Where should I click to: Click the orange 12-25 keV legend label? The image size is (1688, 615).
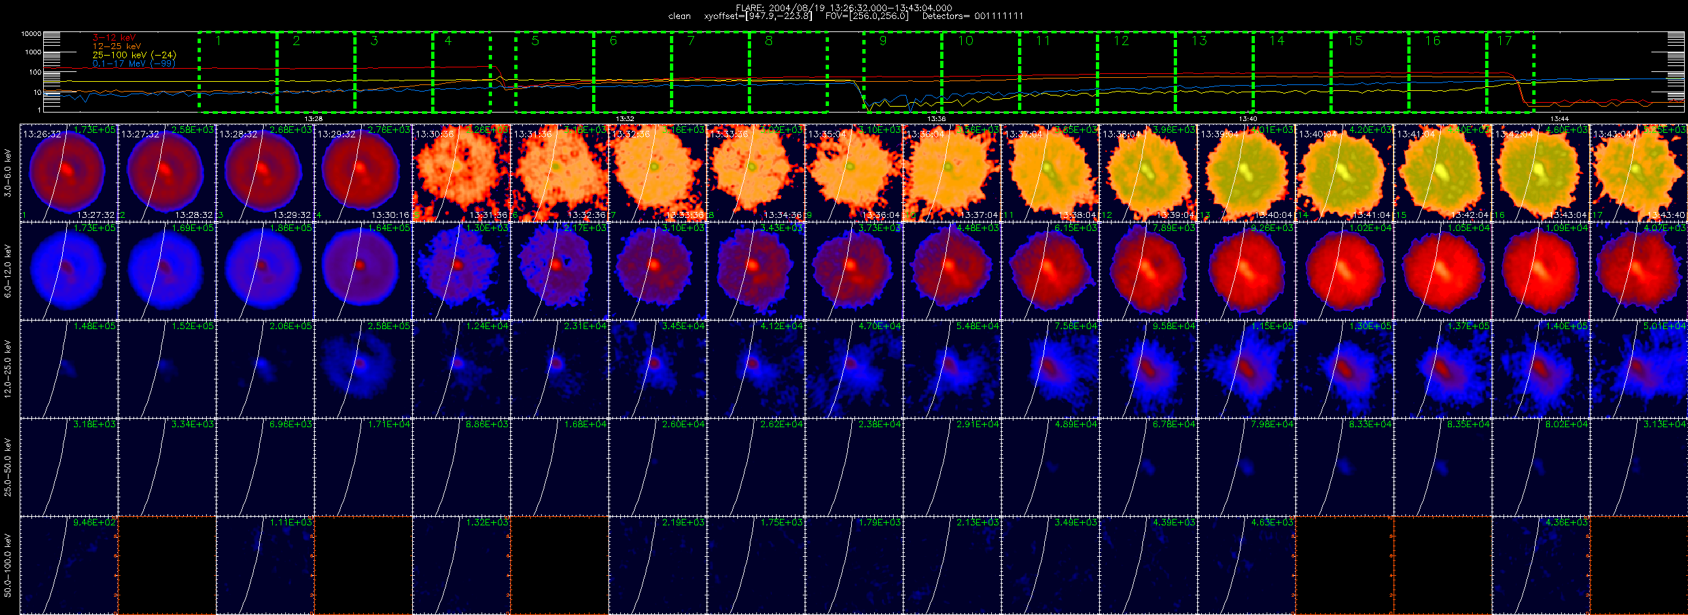[x=116, y=46]
